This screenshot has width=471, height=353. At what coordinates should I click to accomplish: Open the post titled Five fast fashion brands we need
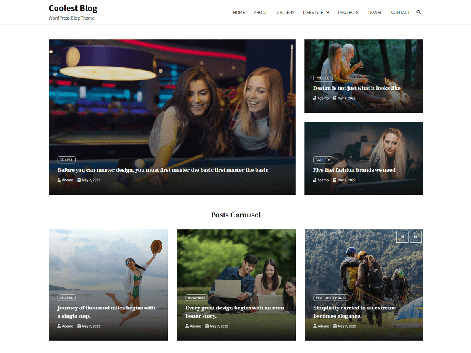point(354,170)
